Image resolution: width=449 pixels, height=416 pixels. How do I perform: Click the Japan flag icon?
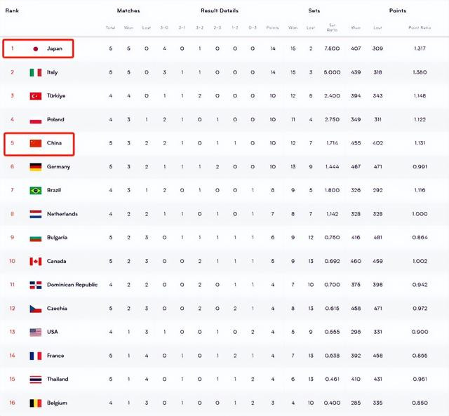[x=36, y=48]
